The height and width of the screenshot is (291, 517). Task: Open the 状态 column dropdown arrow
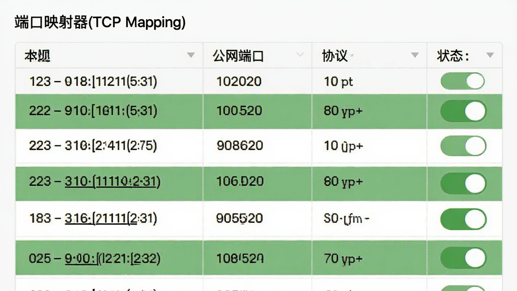pyautogui.click(x=490, y=55)
